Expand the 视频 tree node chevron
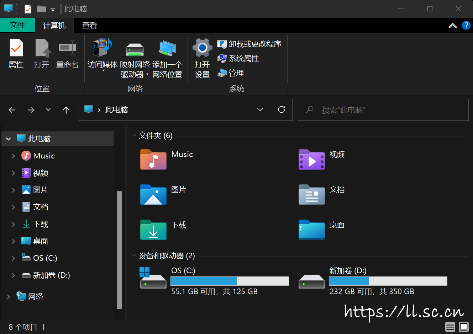Image resolution: width=473 pixels, height=334 pixels. click(x=14, y=173)
